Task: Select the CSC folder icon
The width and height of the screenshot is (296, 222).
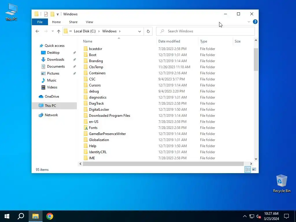Action: [86, 79]
